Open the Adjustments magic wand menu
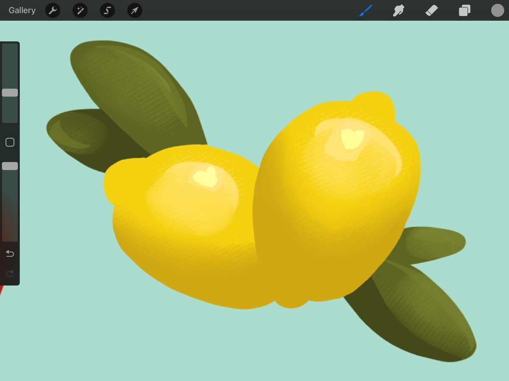 click(80, 11)
